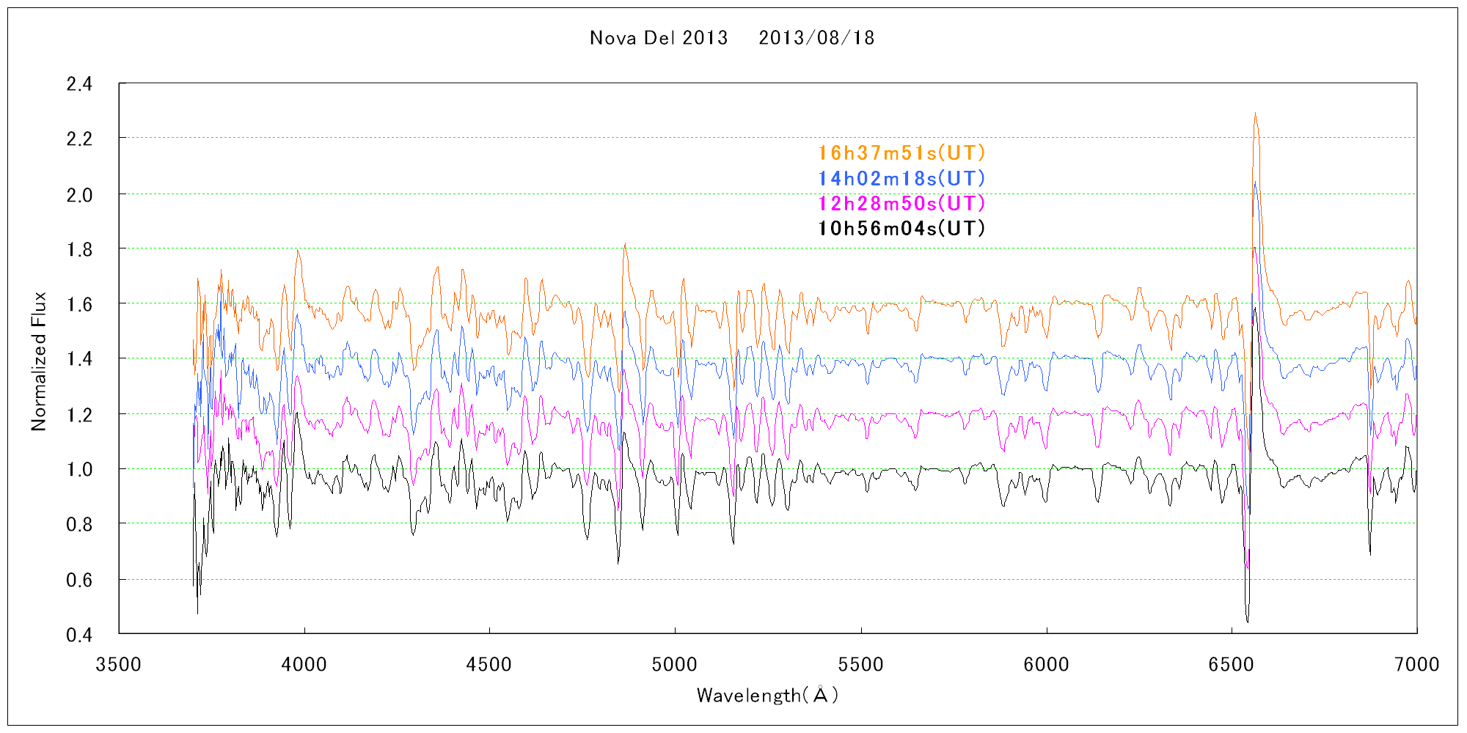Click the 6500 x-axis tick label
This screenshot has width=1467, height=733.
coord(1232,665)
